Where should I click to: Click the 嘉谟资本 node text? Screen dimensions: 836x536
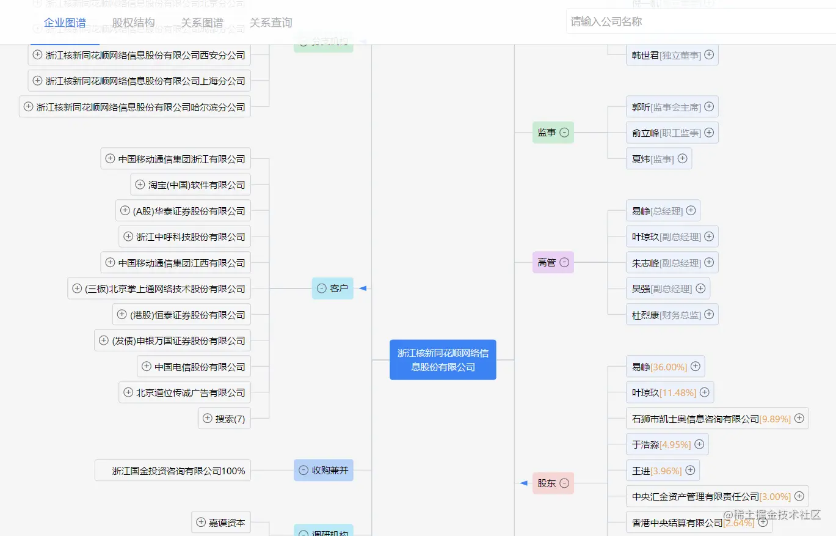click(227, 523)
